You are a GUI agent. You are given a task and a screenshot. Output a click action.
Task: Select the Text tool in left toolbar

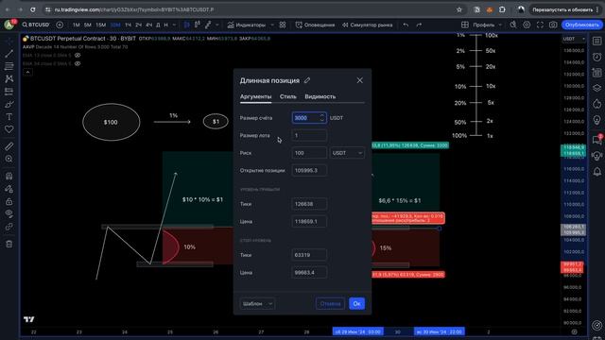tap(9, 117)
